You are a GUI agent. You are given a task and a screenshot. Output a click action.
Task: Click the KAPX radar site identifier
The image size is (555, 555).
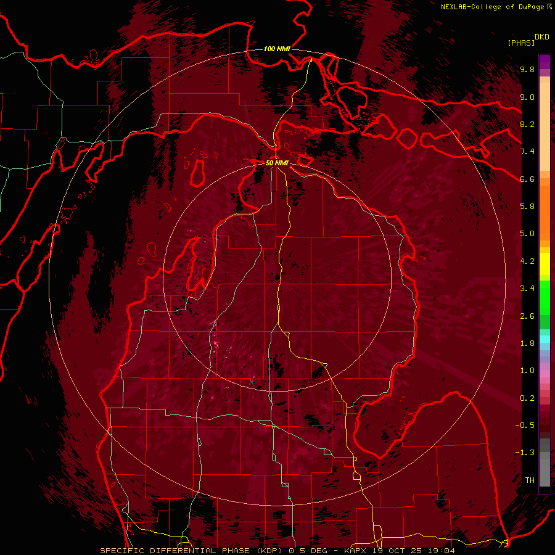click(x=356, y=551)
